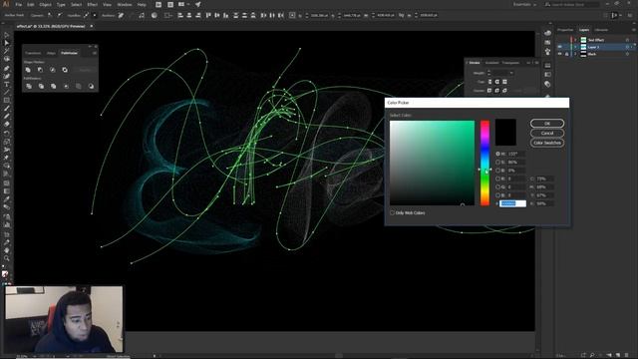Click the GPU rocket icon in menu bar
Image resolution: width=638 pixels, height=359 pixels.
(197, 4)
